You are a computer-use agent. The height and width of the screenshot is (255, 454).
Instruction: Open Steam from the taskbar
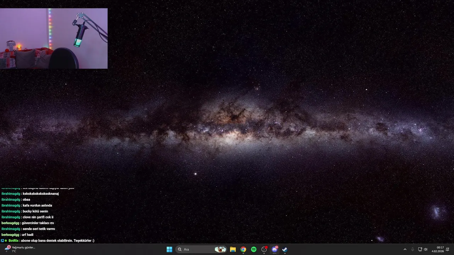coord(285,249)
